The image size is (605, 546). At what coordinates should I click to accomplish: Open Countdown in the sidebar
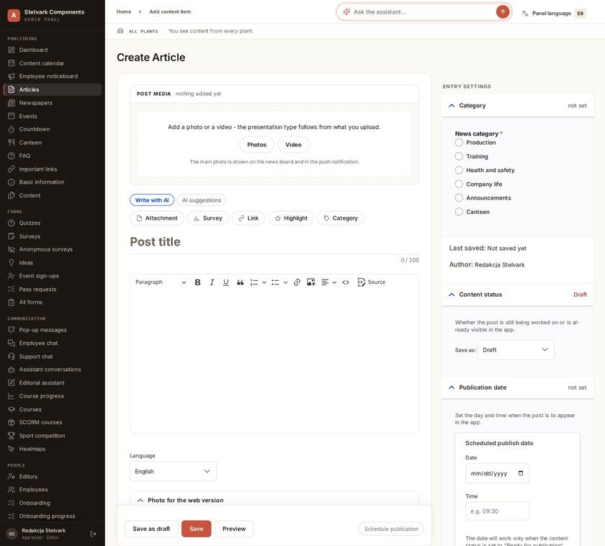click(53, 129)
